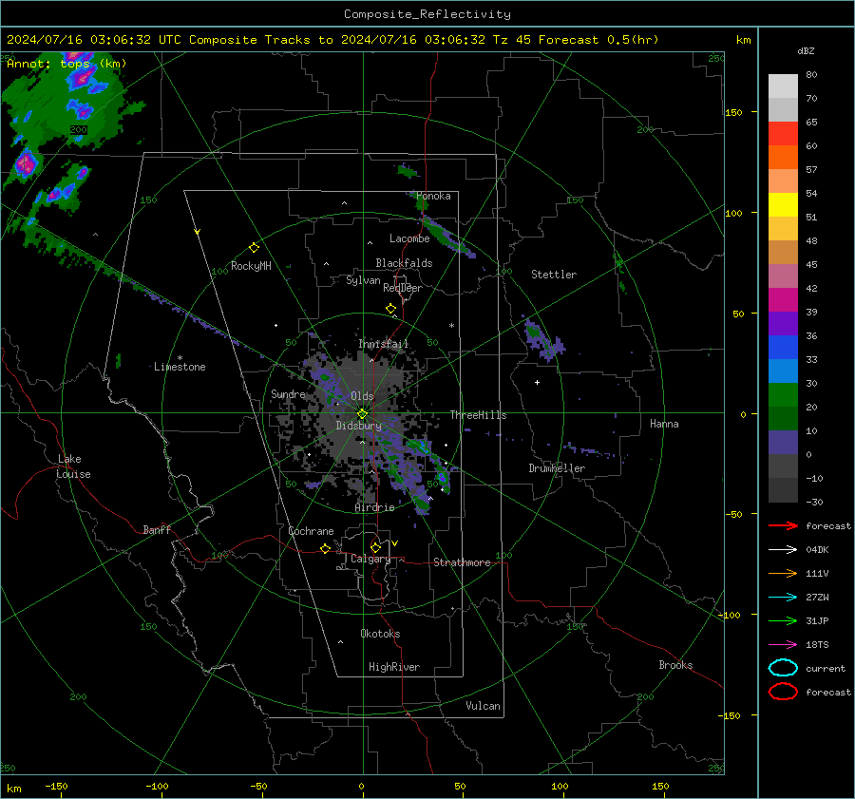Click the Okotoks label
The image size is (855, 799).
(380, 634)
